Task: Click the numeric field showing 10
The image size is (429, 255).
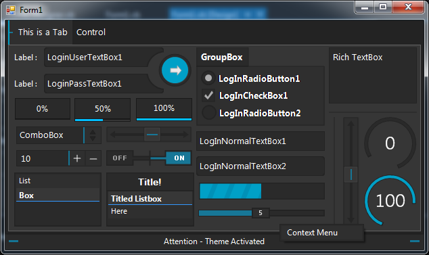Action: [43, 158]
